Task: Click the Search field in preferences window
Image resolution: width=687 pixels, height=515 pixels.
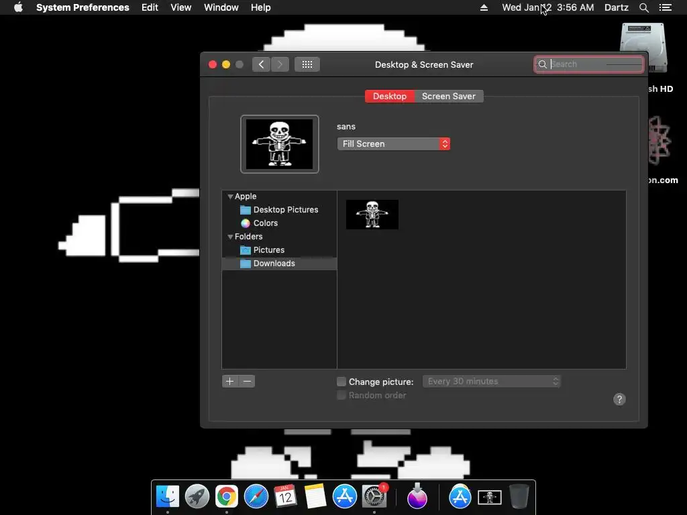Action: click(x=589, y=64)
